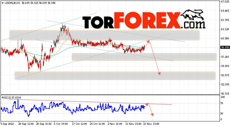Click time axis label 21 Nov 15:00
Screen dimensions: 231x127
tap(151, 124)
